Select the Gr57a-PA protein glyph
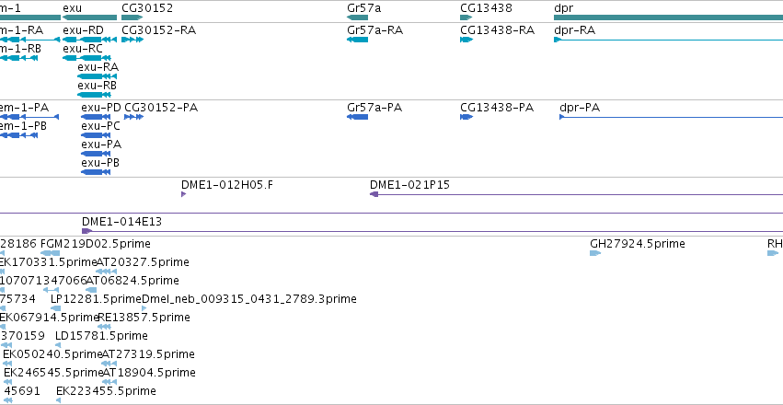The width and height of the screenshot is (783, 405). (x=358, y=117)
